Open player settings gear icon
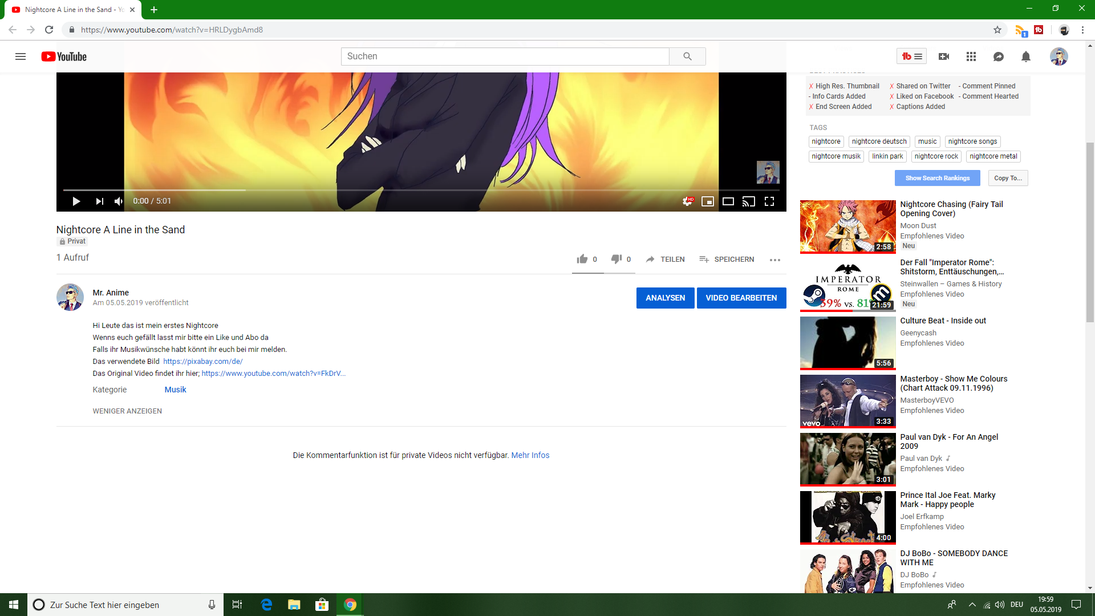This screenshot has width=1095, height=616. pyautogui.click(x=687, y=201)
